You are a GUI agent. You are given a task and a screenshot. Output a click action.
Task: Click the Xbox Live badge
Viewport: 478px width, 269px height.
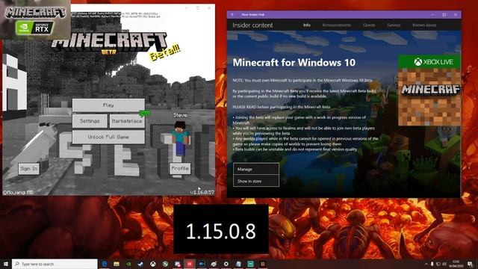429,62
